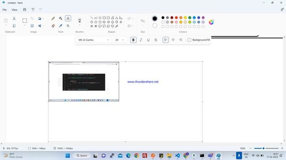This screenshot has height=160, width=286.
Task: Choose the Right arrow shape
Action: pos(104,22)
